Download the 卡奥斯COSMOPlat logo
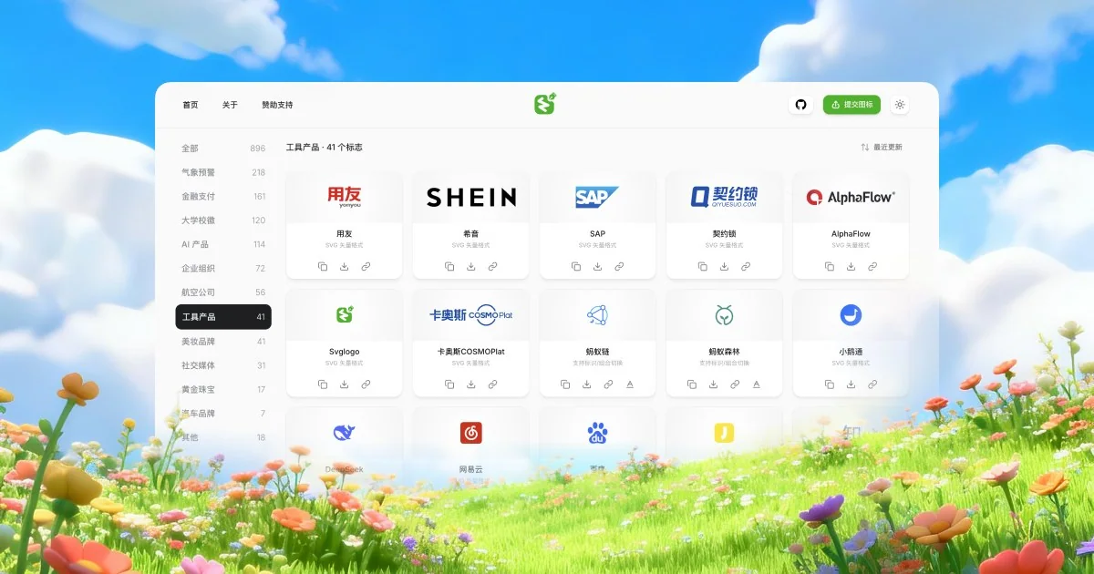This screenshot has height=574, width=1094. (470, 384)
